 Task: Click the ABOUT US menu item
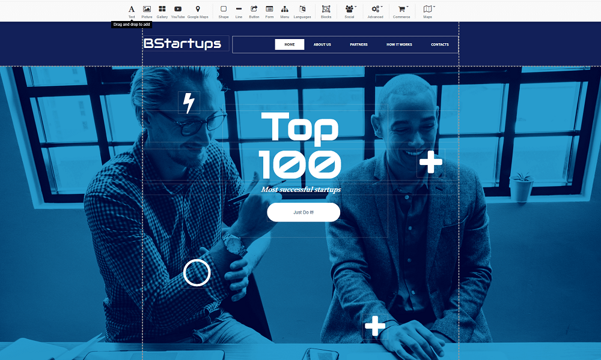pos(322,44)
